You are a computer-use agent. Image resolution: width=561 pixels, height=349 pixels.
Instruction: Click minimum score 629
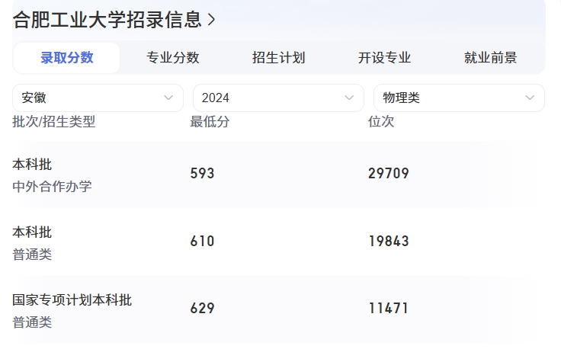pyautogui.click(x=202, y=309)
